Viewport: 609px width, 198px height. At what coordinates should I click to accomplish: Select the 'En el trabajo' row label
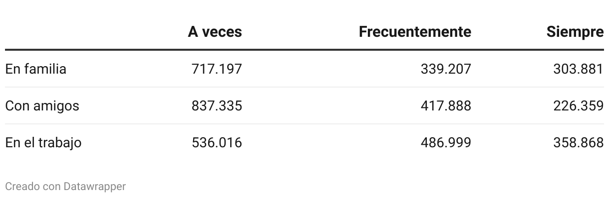(x=43, y=143)
